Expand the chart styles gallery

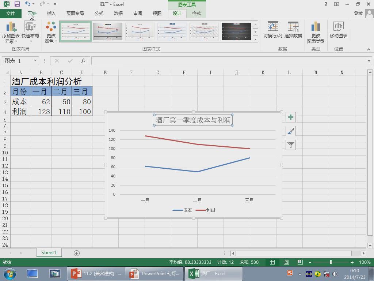pyautogui.click(x=255, y=39)
